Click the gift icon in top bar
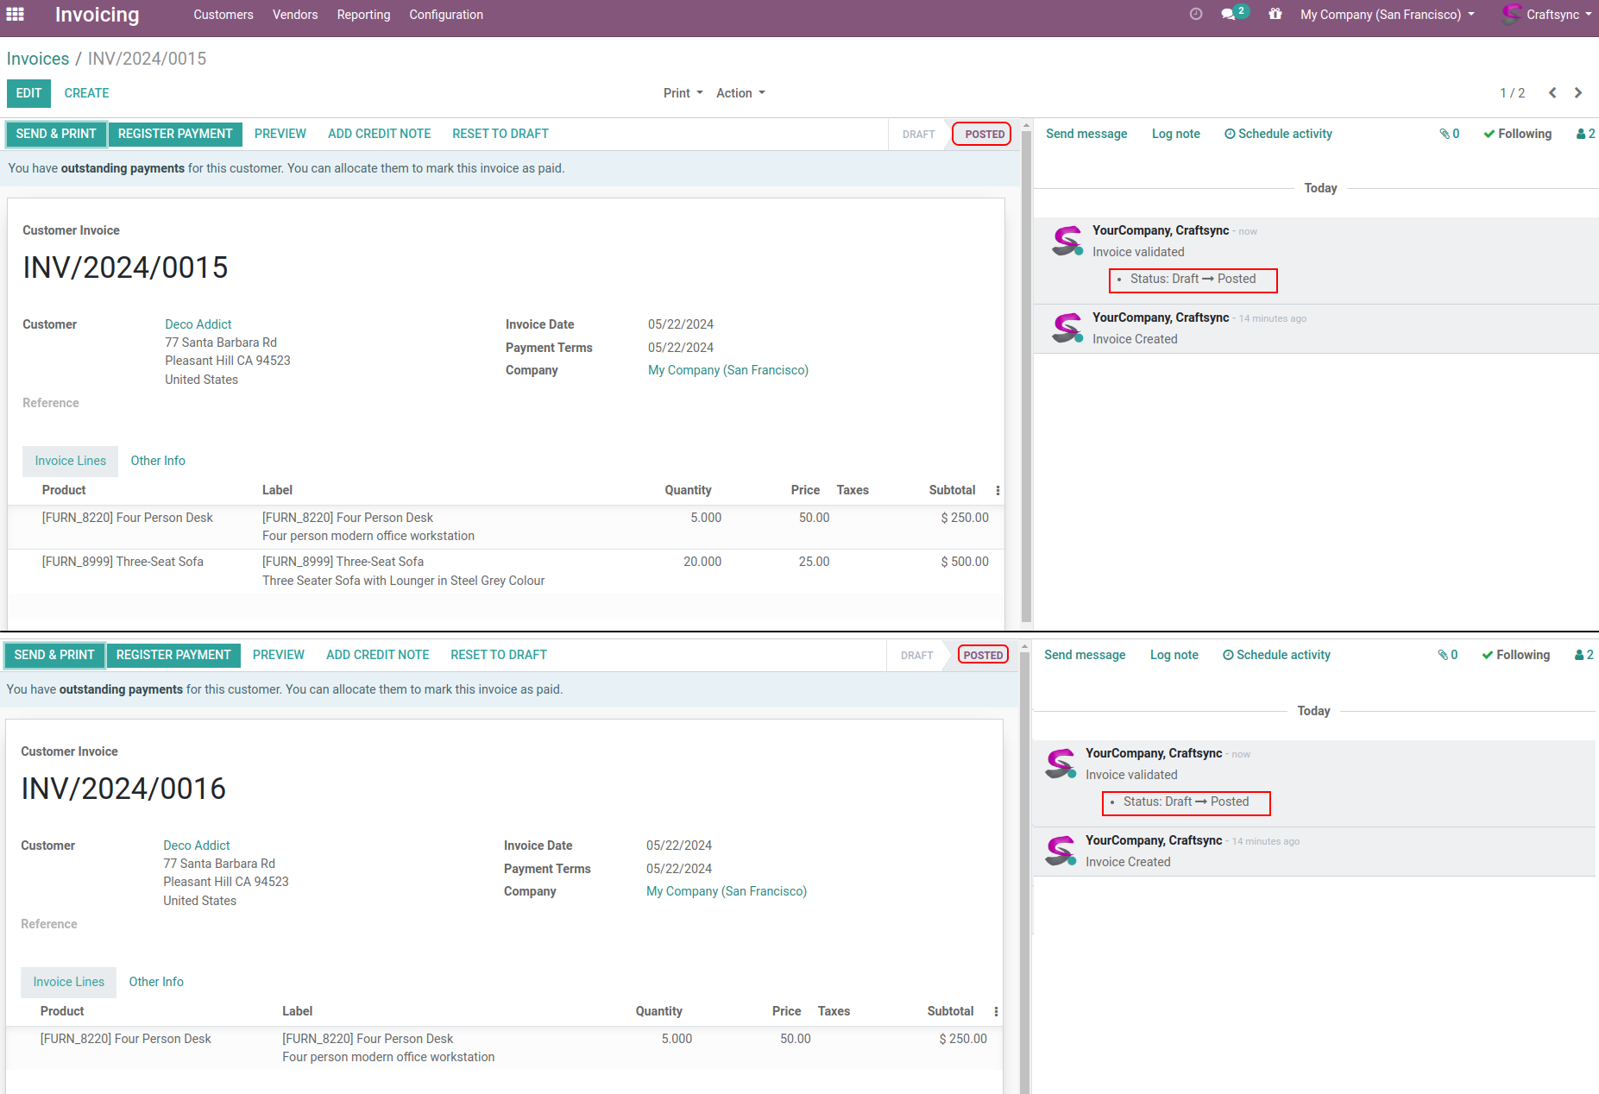1599x1094 pixels. tap(1275, 15)
